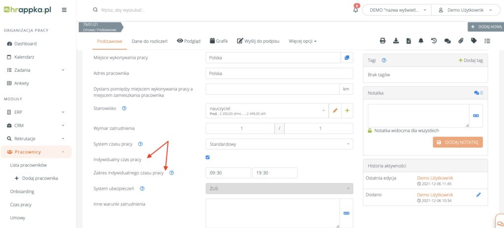Open the System czasu pracy dropdown
The image size is (504, 228).
[279, 144]
